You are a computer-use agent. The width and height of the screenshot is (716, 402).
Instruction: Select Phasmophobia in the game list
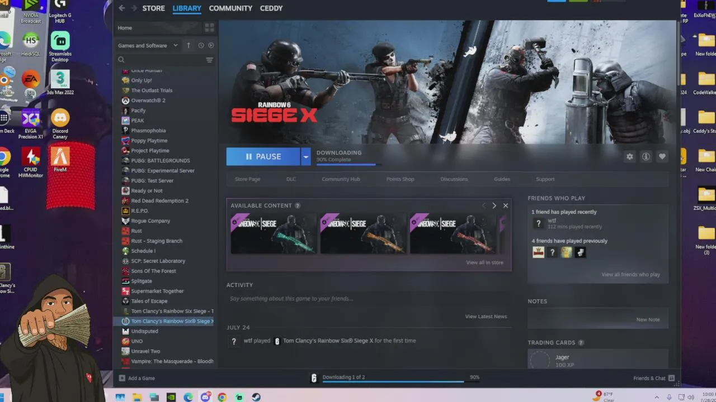pyautogui.click(x=148, y=131)
